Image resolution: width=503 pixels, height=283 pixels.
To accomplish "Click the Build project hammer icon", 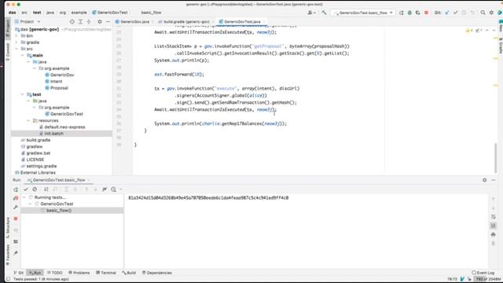I will pyautogui.click(x=324, y=13).
